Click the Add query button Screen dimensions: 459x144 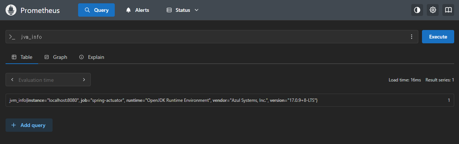click(29, 125)
